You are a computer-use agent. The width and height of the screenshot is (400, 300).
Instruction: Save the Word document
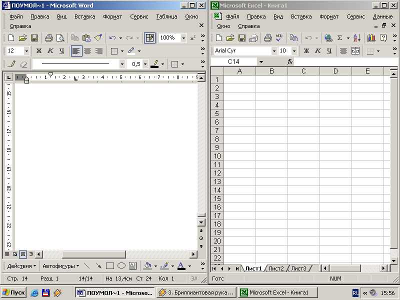pyautogui.click(x=34, y=38)
